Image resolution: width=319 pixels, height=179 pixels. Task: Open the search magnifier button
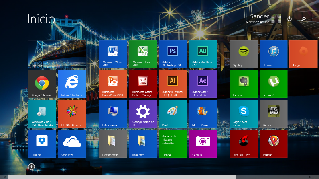pyautogui.click(x=303, y=19)
